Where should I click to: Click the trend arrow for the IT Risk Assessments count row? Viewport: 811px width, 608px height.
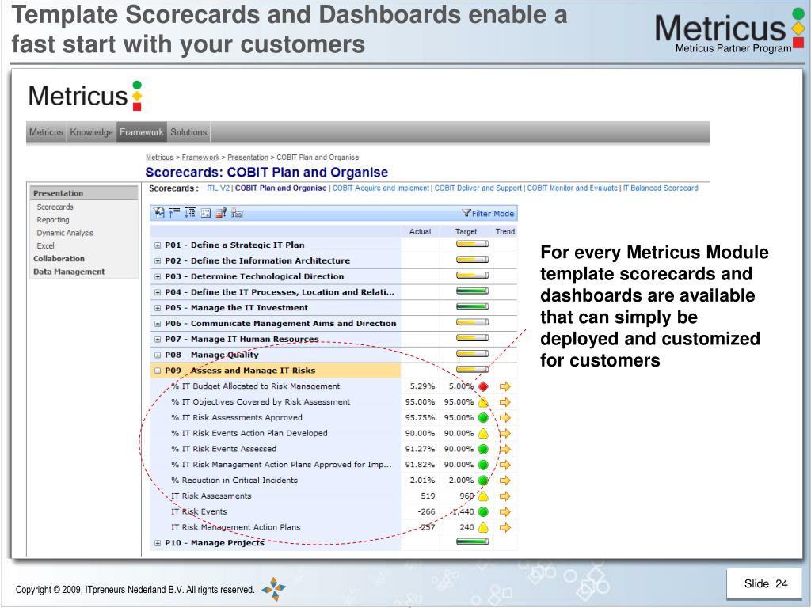coord(505,496)
